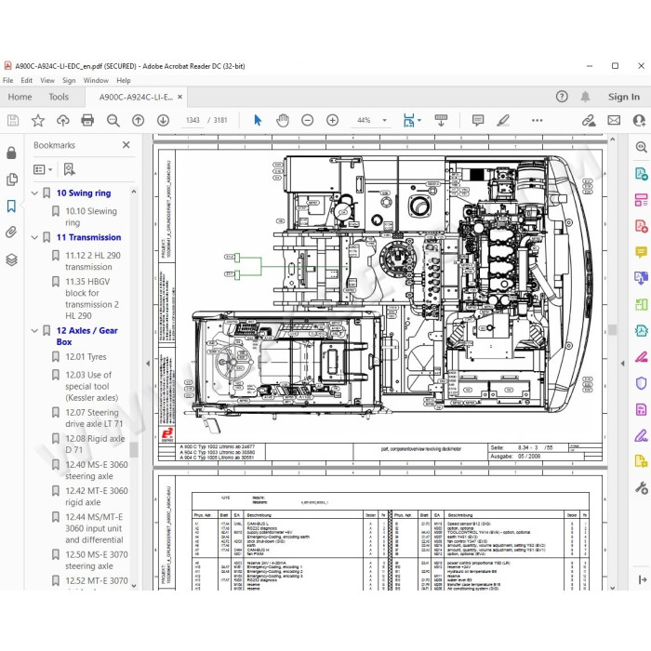Open notifications bell icon
Screen dimensions: 651x651
(585, 97)
